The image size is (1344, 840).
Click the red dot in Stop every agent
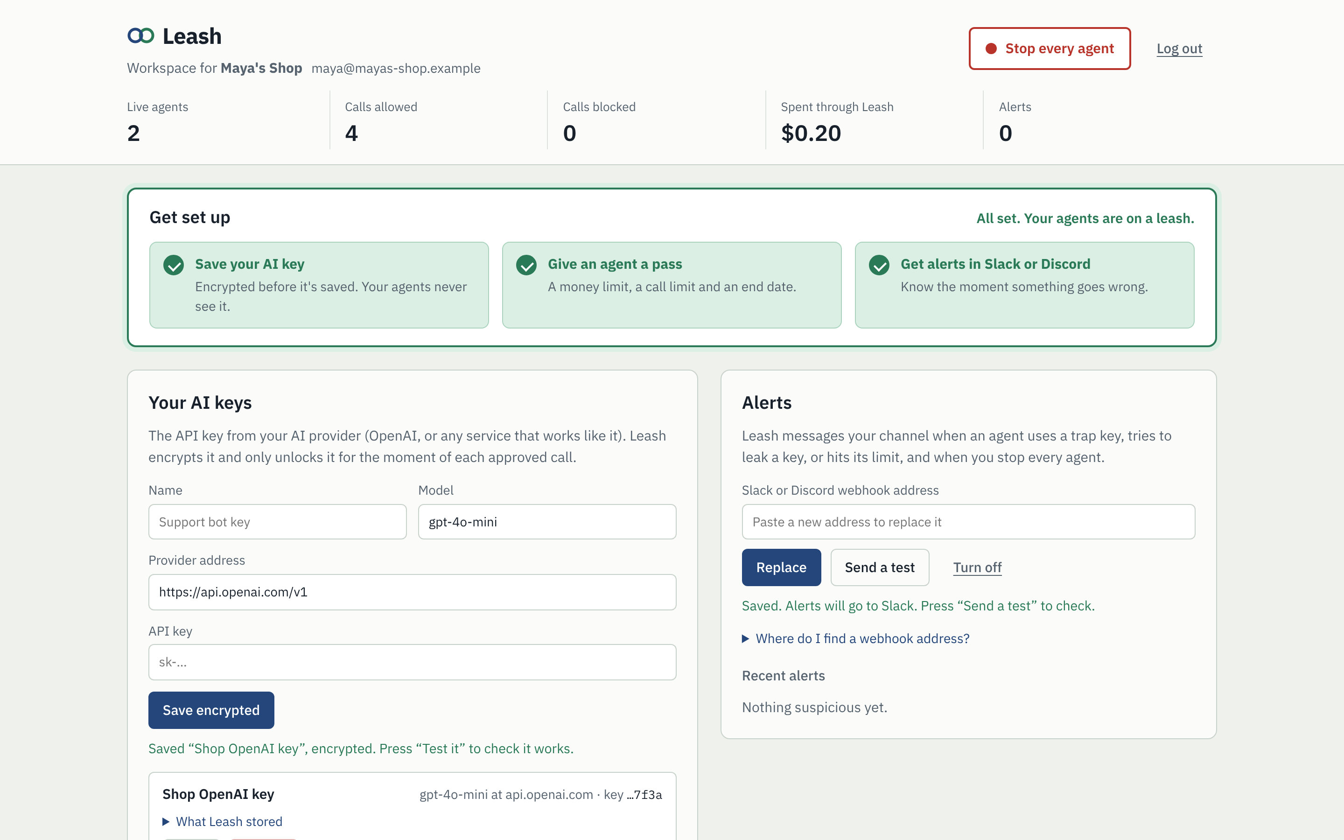(x=991, y=49)
